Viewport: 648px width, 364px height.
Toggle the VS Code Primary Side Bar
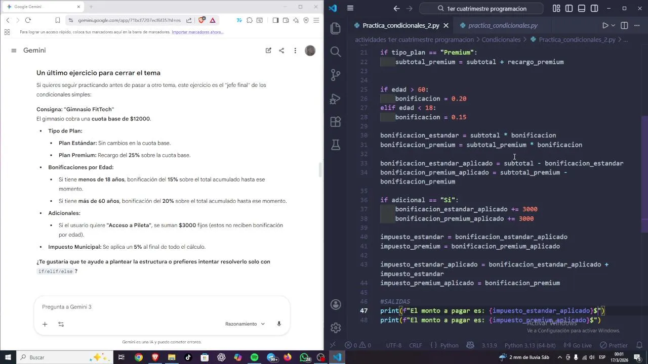tap(569, 9)
